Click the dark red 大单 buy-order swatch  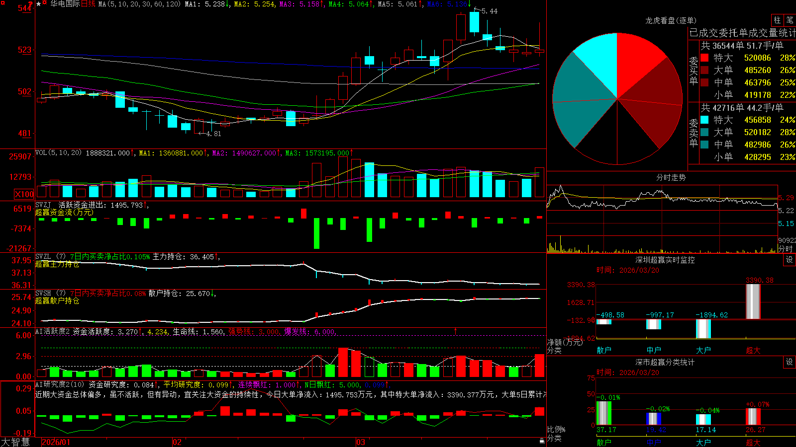point(704,70)
